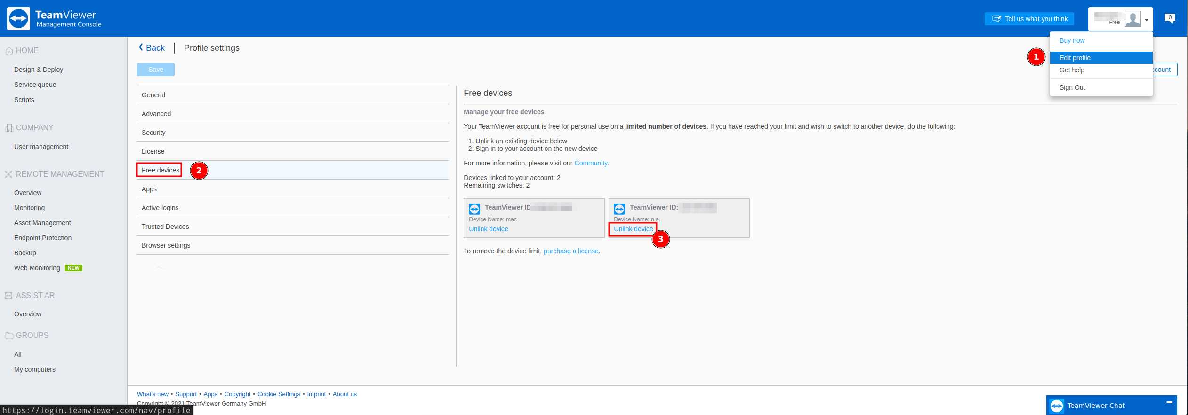The height and width of the screenshot is (415, 1188).
Task: Open the notifications speech bubble icon
Action: pyautogui.click(x=1170, y=18)
